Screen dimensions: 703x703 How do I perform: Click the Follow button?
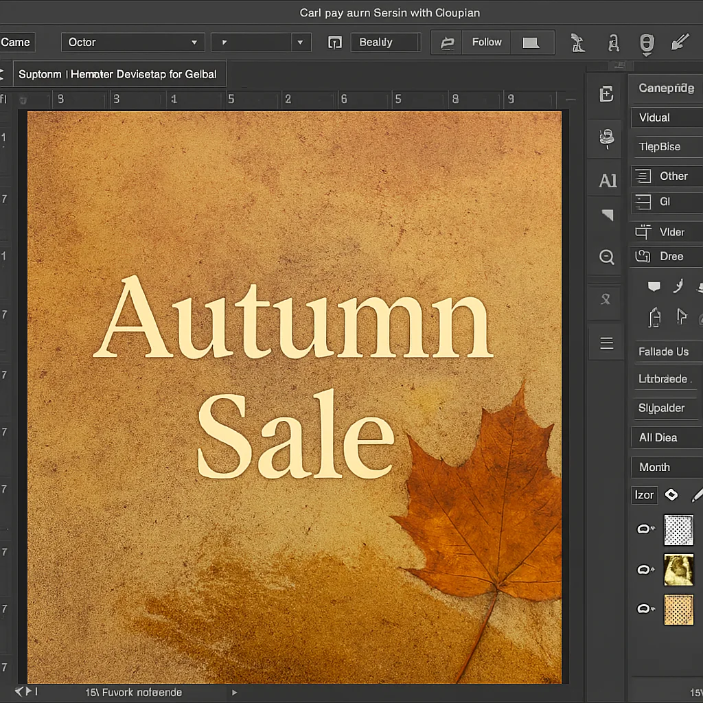click(487, 43)
